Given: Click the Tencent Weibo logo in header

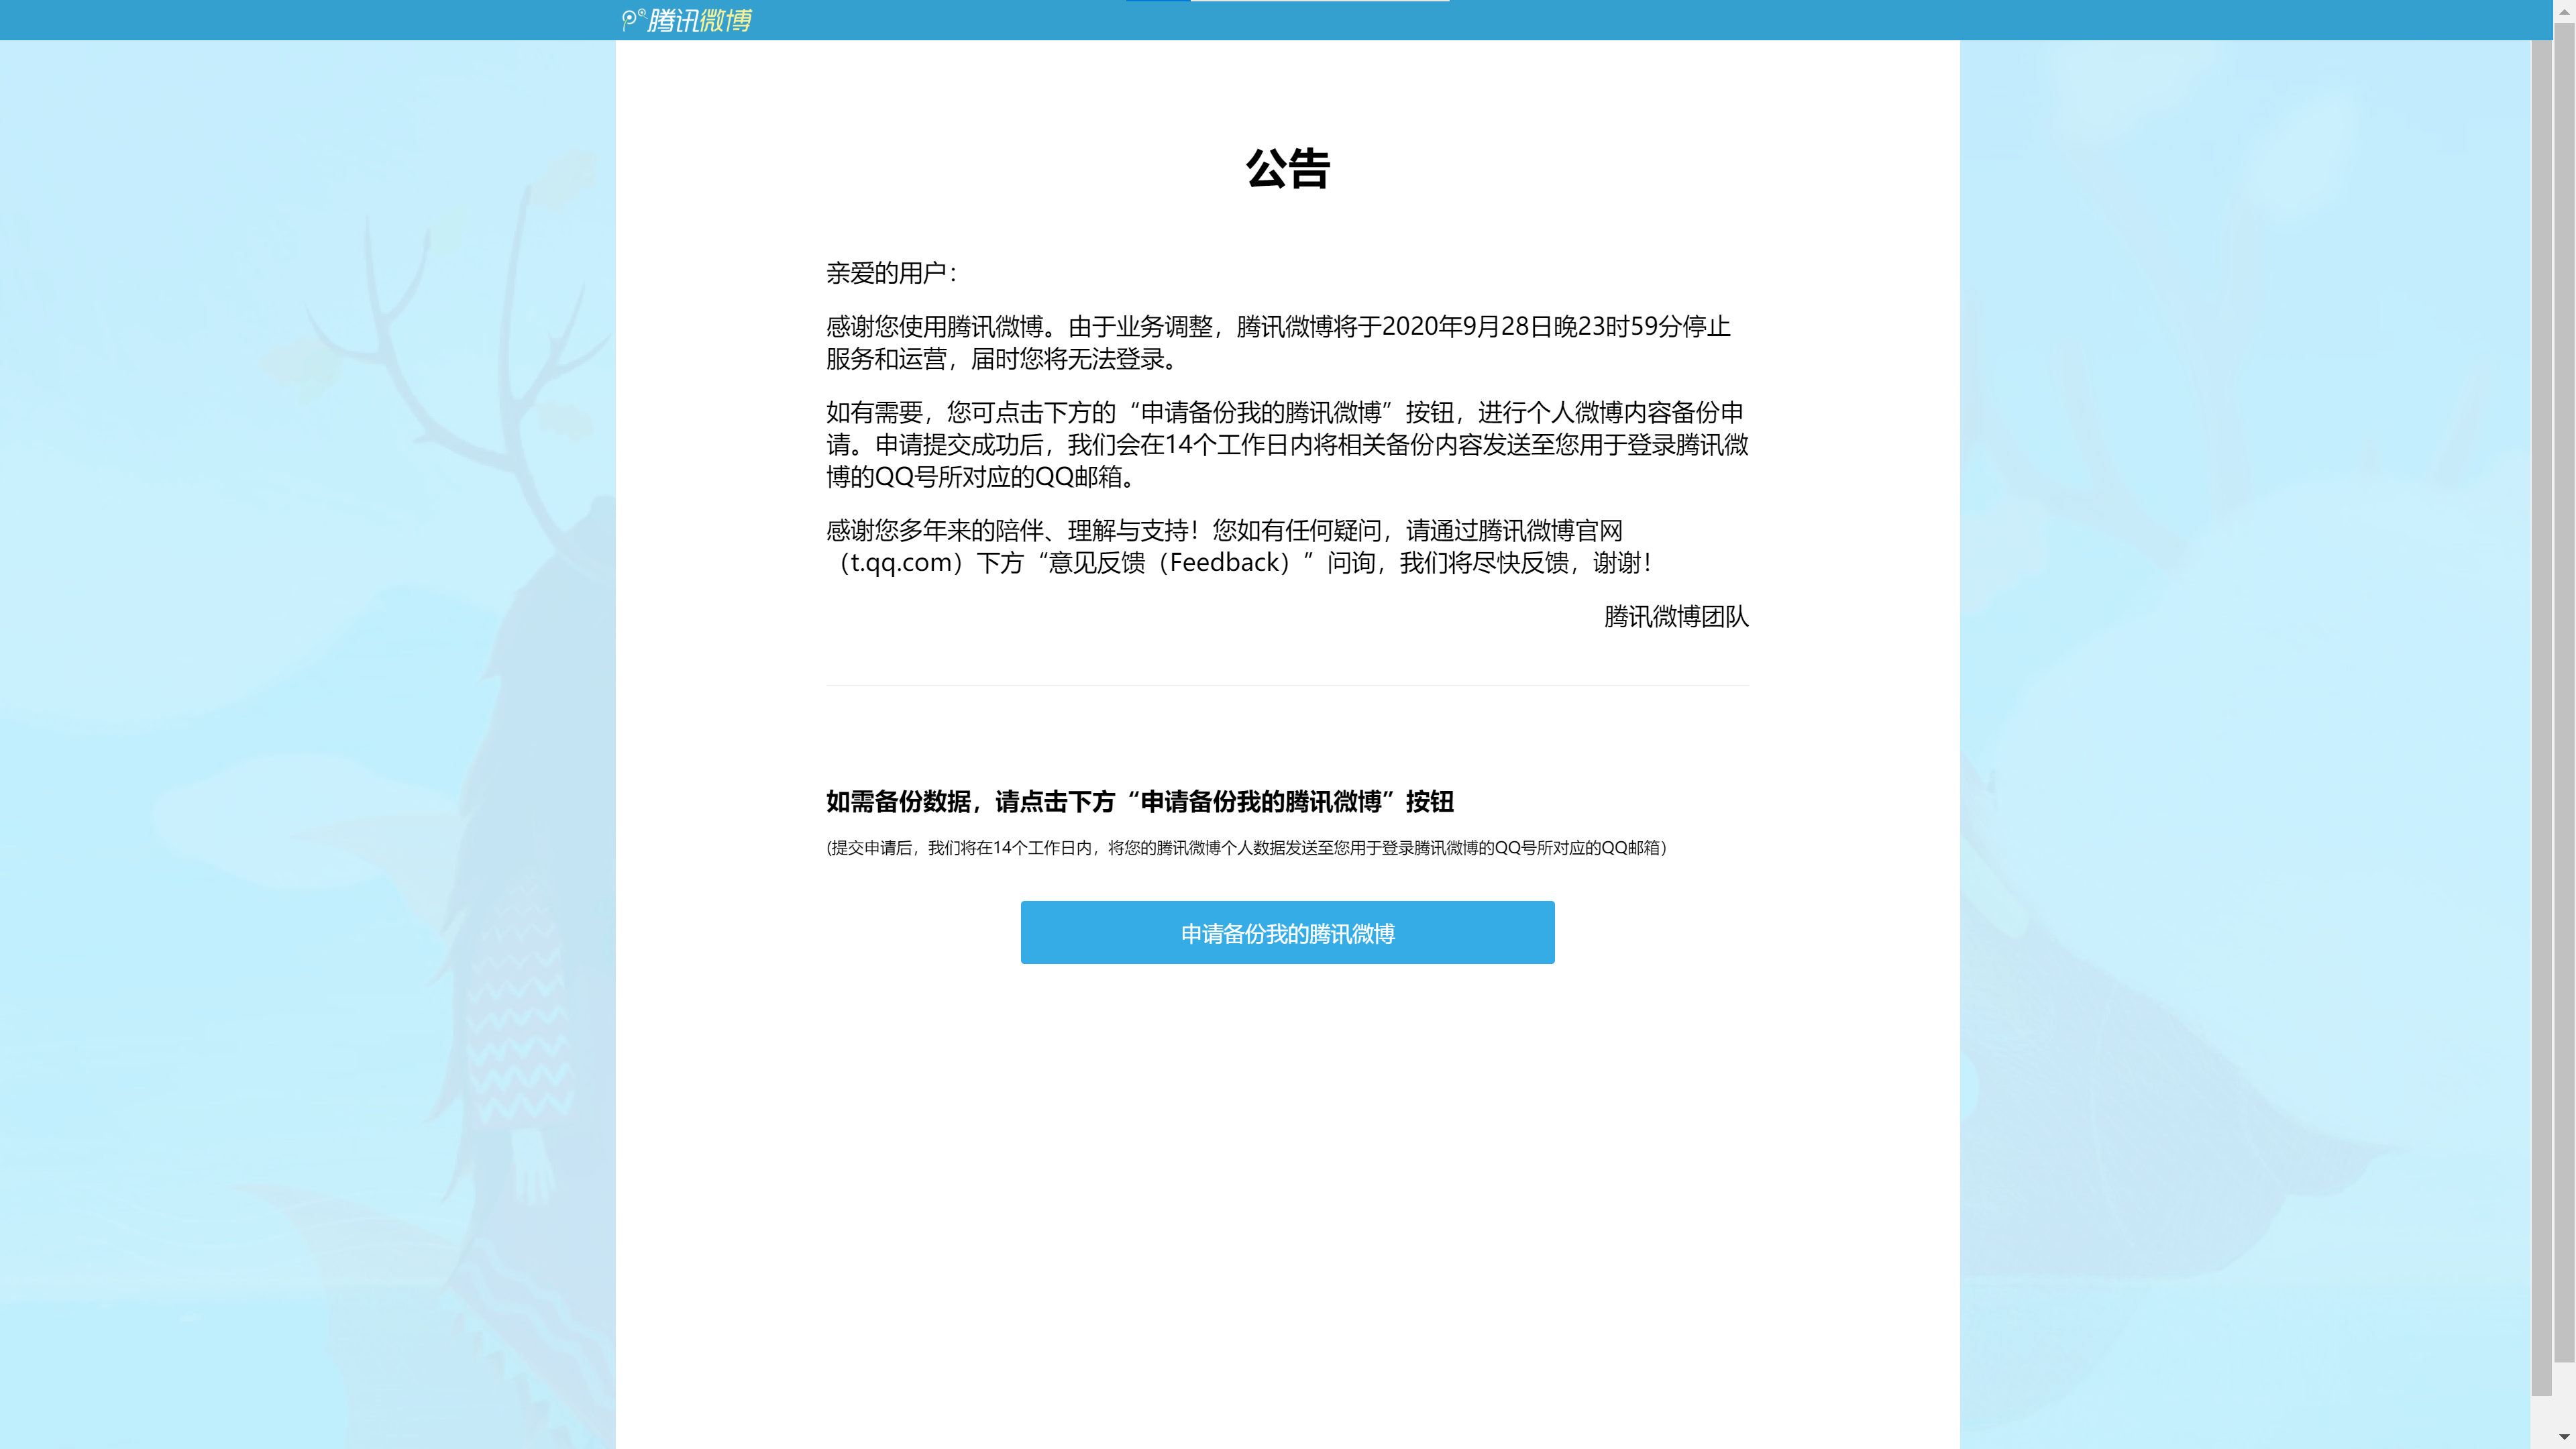Looking at the screenshot, I should pyautogui.click(x=686, y=20).
